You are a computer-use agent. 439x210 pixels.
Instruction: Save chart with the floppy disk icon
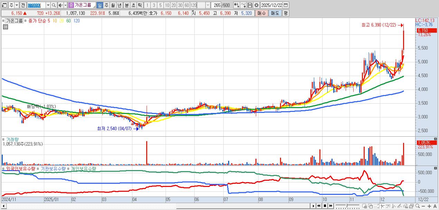point(250,5)
